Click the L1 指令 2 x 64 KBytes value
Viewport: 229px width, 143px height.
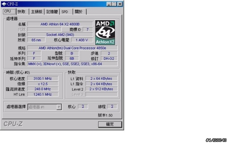tap(101, 84)
